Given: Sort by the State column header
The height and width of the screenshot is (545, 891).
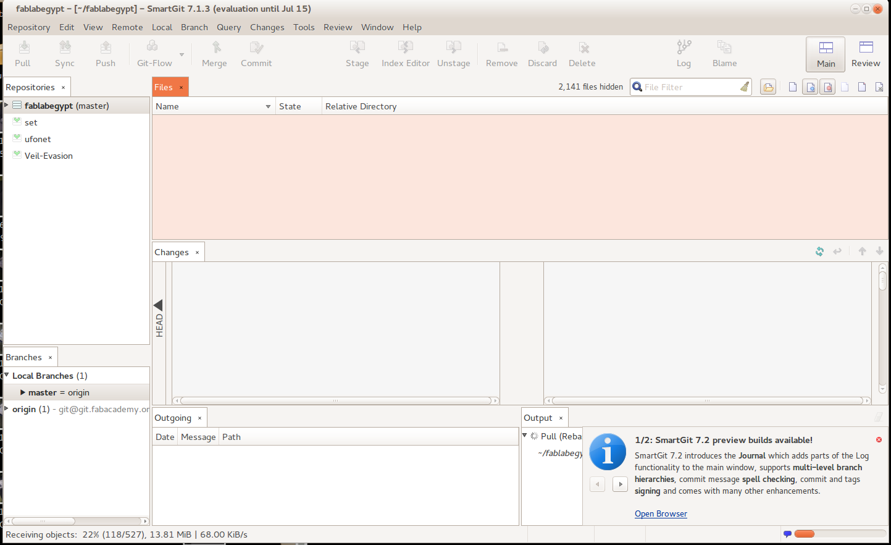Looking at the screenshot, I should (x=299, y=106).
